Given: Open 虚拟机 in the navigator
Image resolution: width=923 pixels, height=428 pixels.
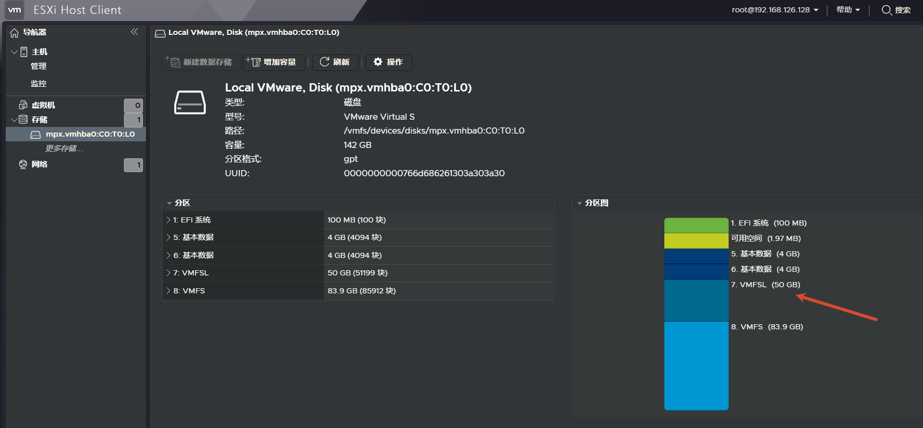Looking at the screenshot, I should (x=43, y=105).
